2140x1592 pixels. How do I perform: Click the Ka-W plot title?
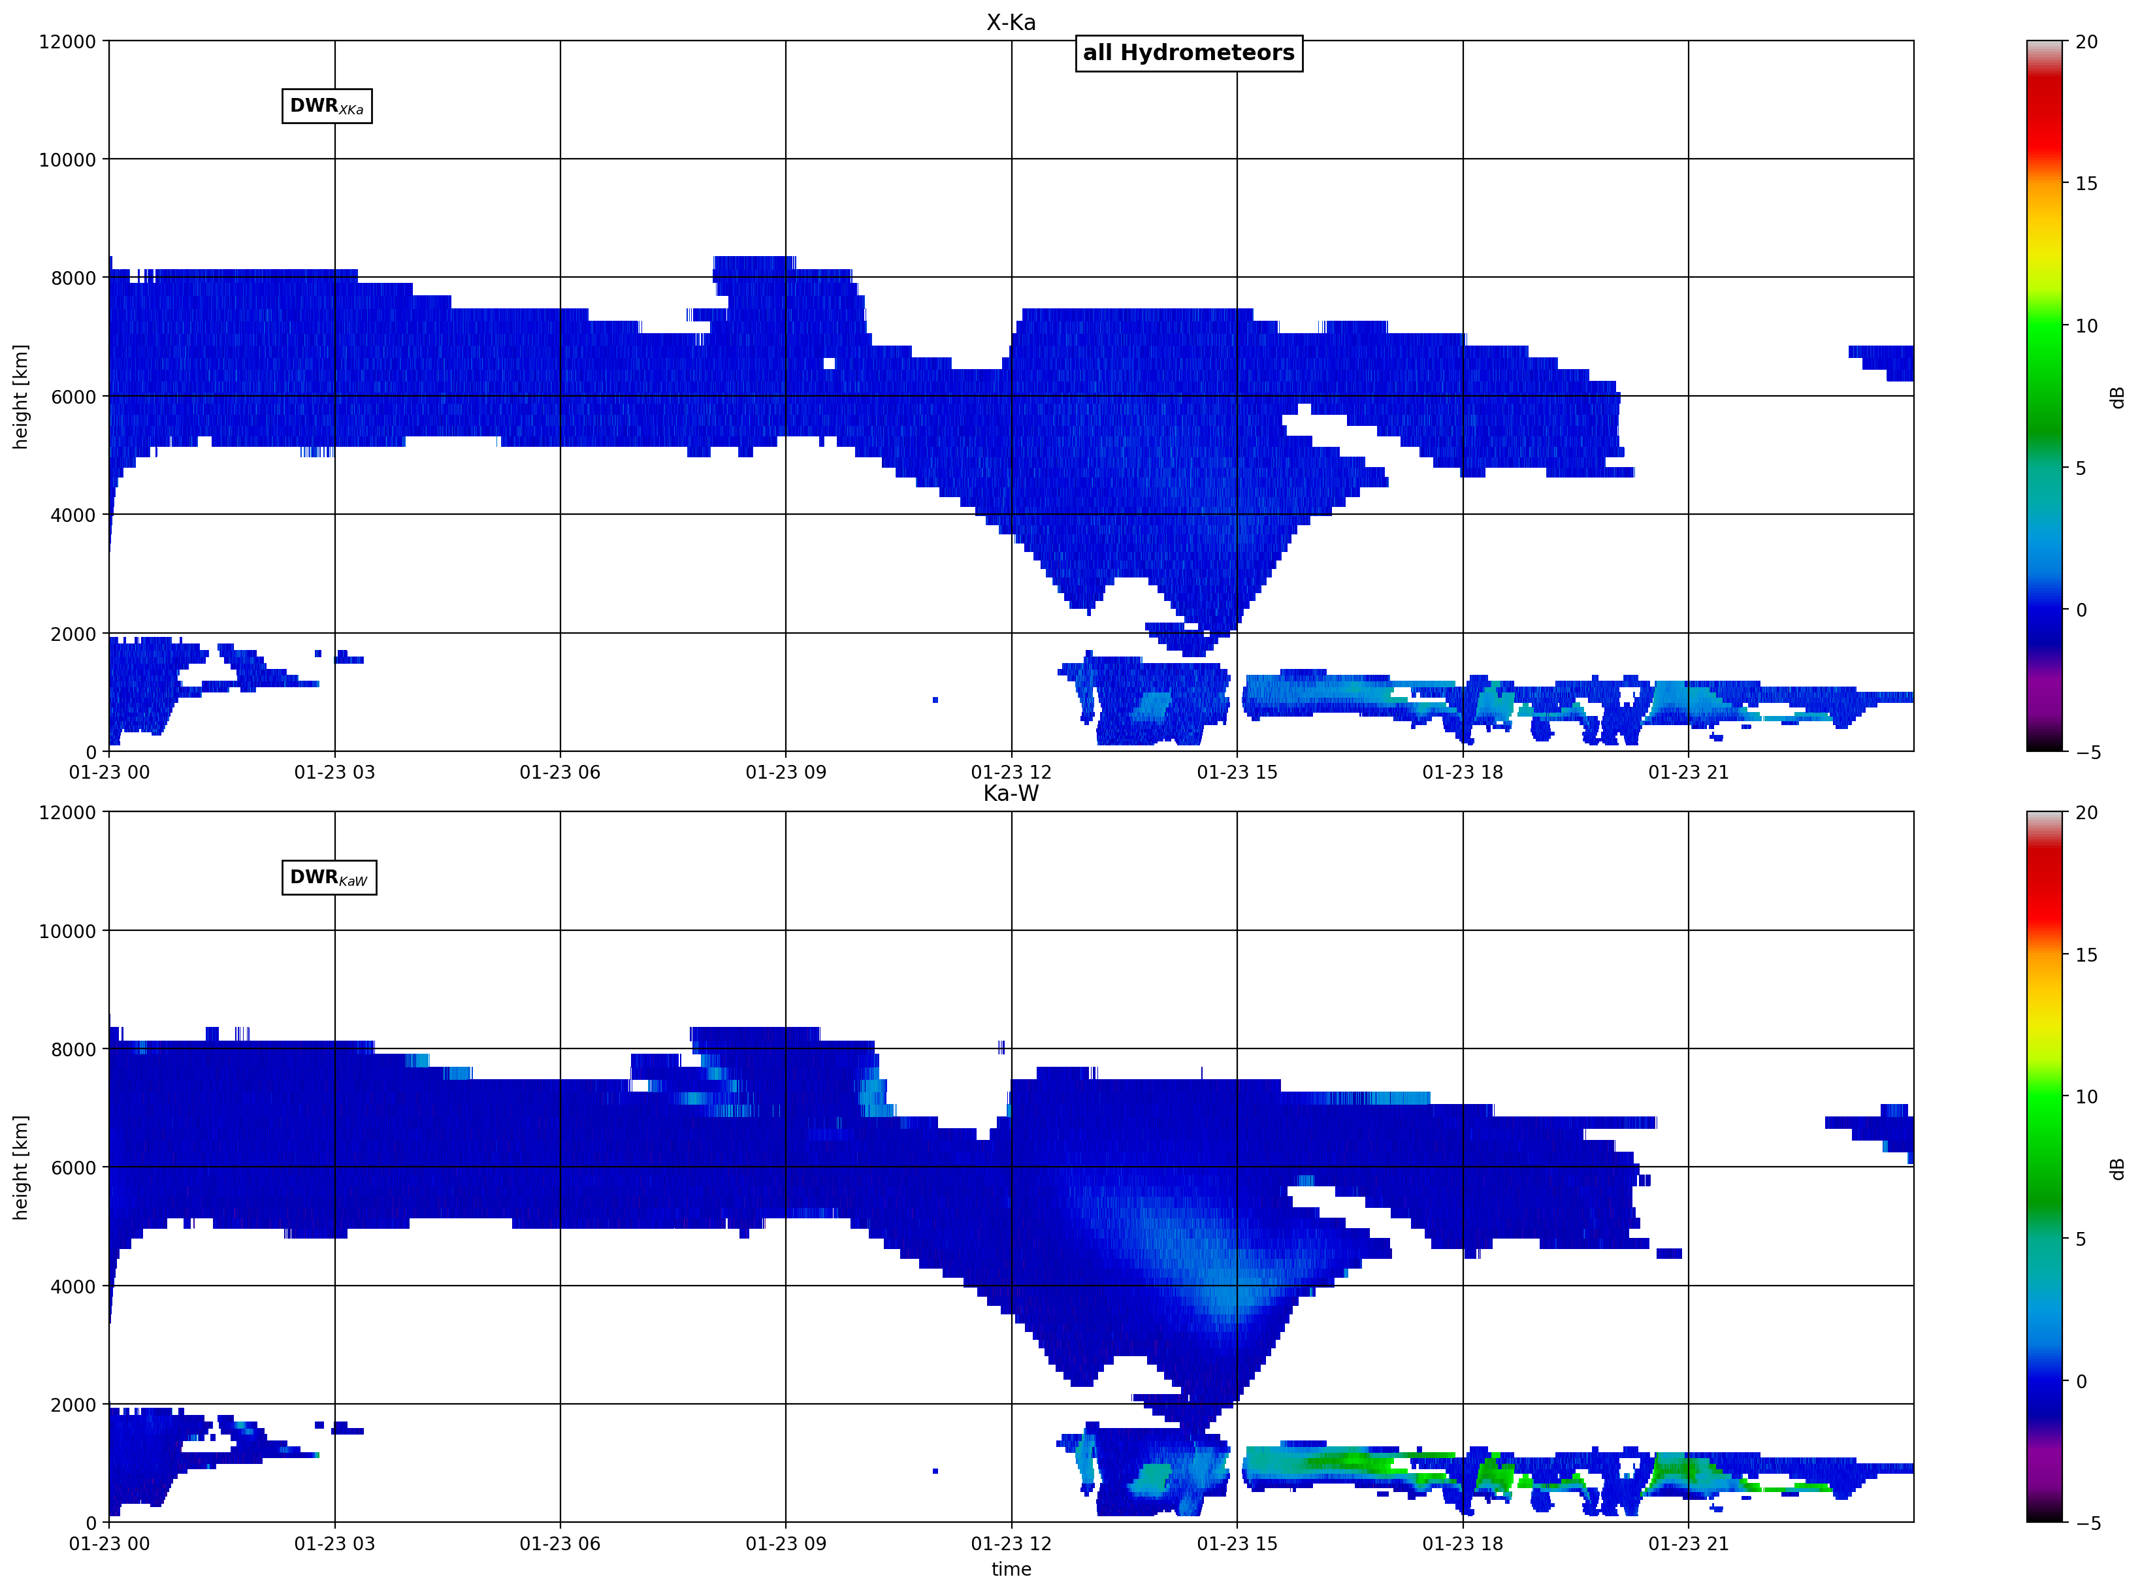coord(1011,793)
